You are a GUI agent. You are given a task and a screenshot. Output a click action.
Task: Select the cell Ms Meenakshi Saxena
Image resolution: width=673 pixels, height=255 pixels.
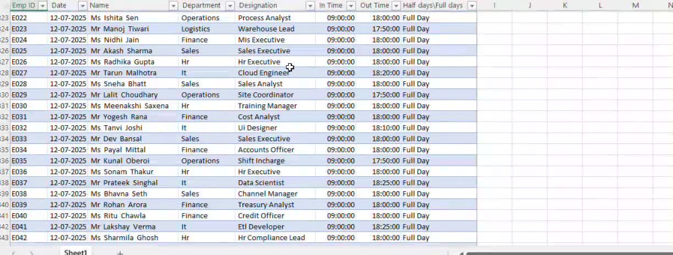click(x=133, y=106)
